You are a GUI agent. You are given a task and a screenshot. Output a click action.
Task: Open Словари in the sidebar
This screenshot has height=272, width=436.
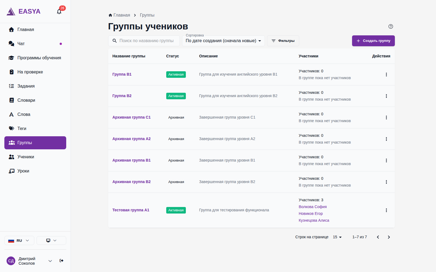click(35, 100)
